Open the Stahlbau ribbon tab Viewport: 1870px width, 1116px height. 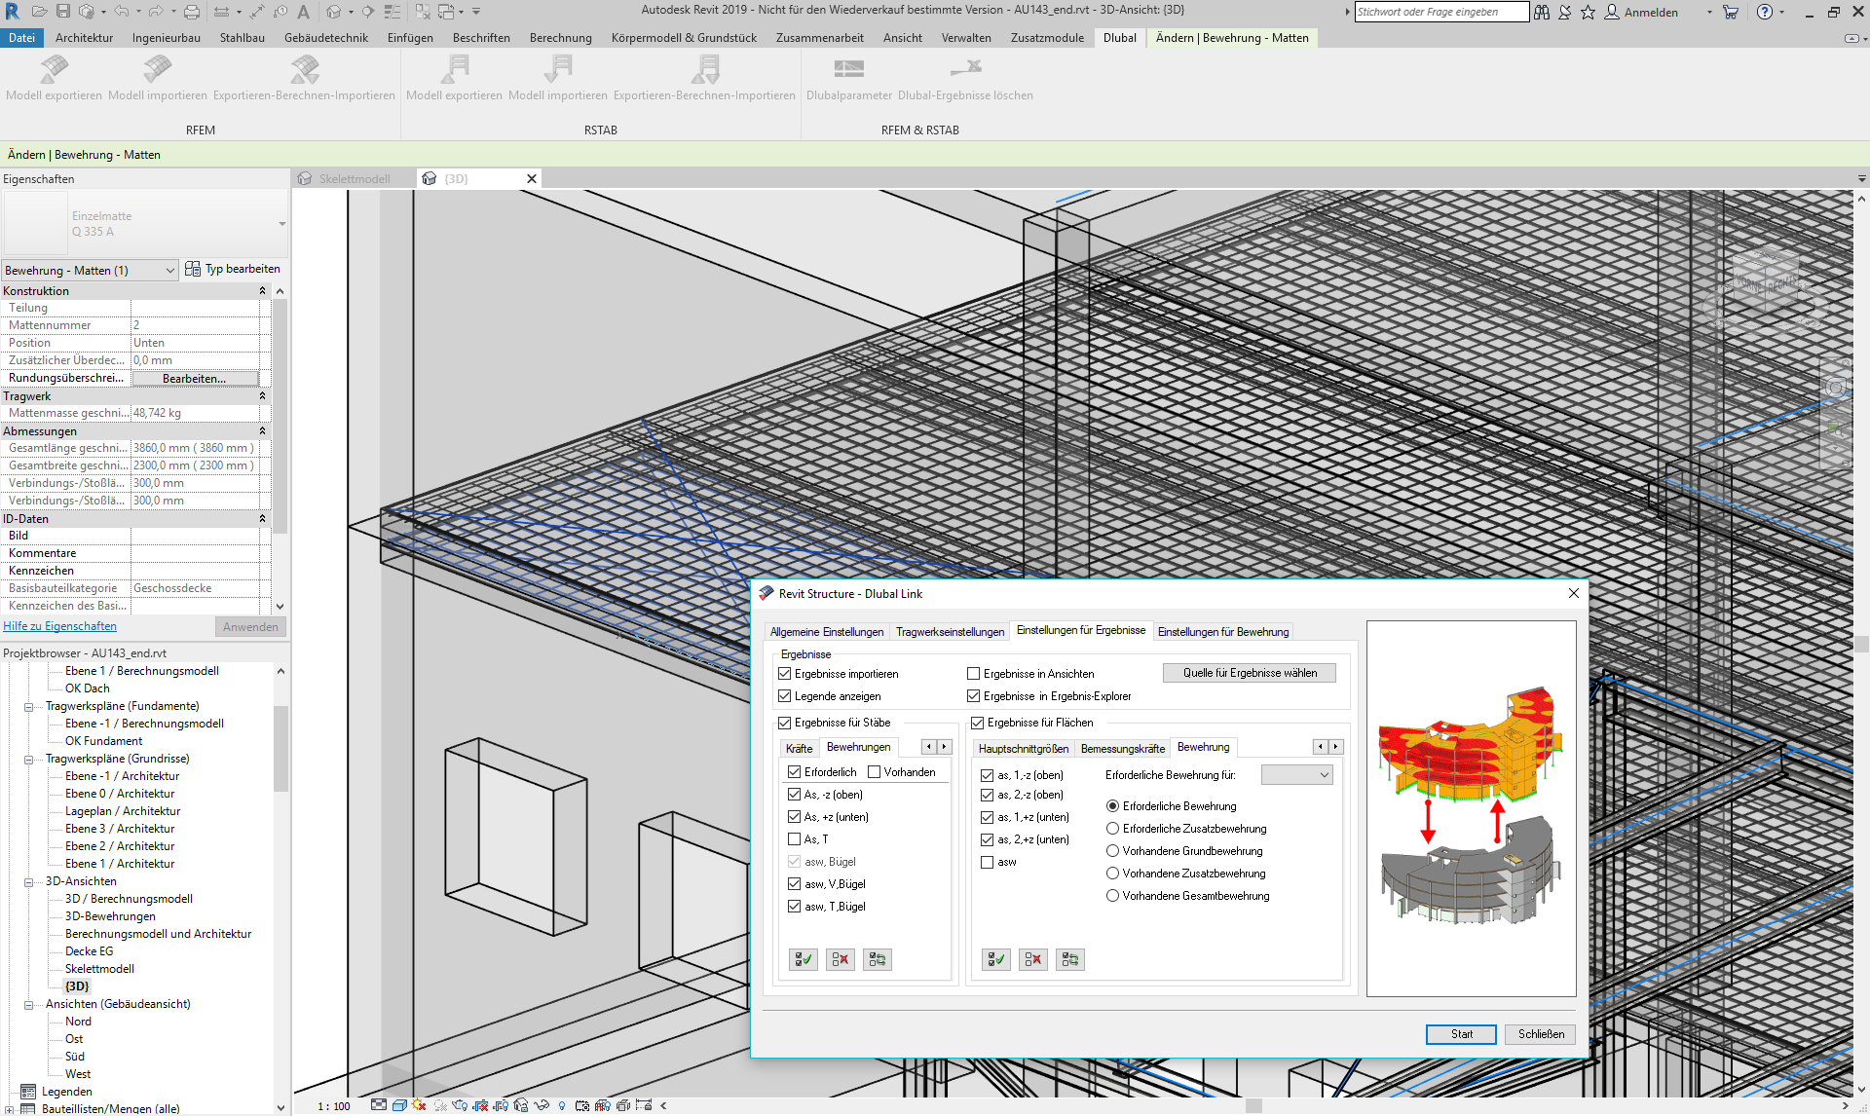[242, 38]
